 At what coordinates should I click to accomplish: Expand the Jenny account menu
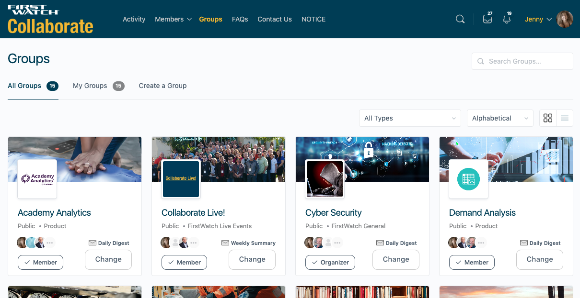(x=538, y=19)
